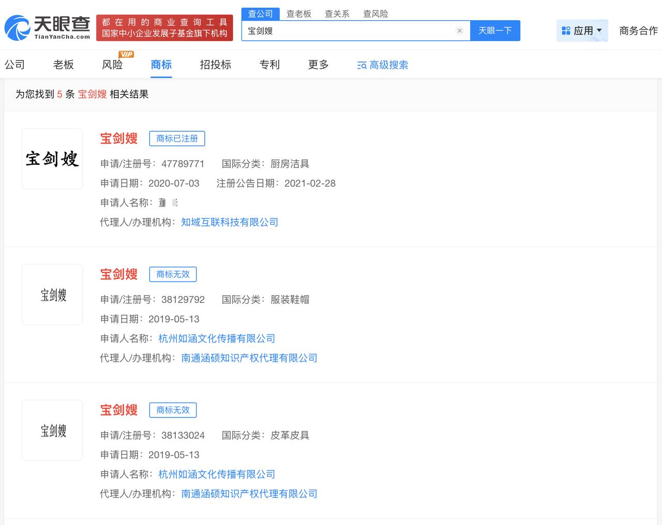This screenshot has height=525, width=662.
Task: Open the 宝剑嫂 thumbnail for 皮革皮具 trademark
Action: [x=52, y=430]
